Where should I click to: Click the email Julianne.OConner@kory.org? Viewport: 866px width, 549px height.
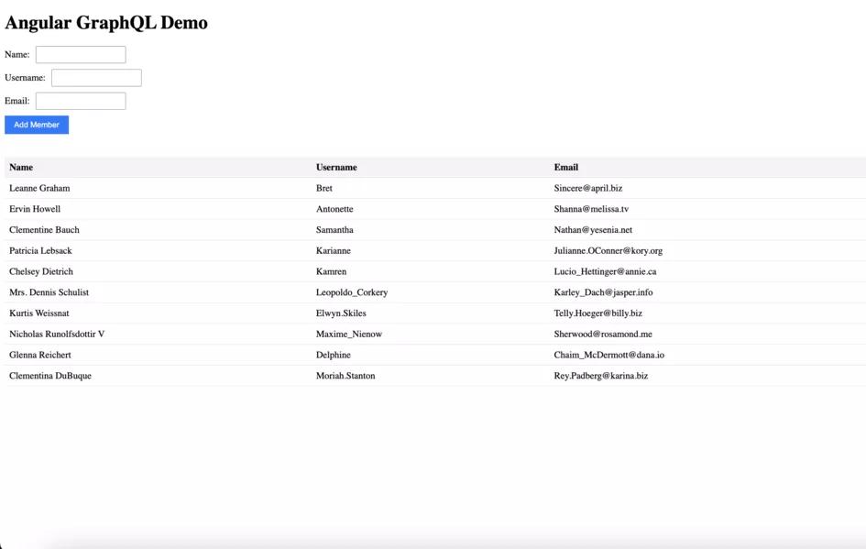pos(608,251)
